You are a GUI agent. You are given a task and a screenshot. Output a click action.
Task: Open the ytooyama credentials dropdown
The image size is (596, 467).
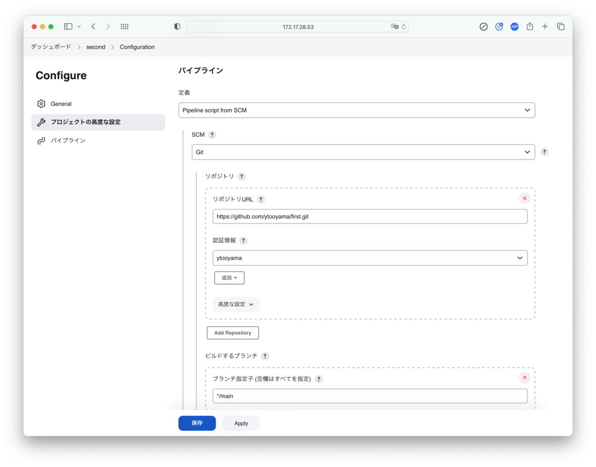click(370, 258)
